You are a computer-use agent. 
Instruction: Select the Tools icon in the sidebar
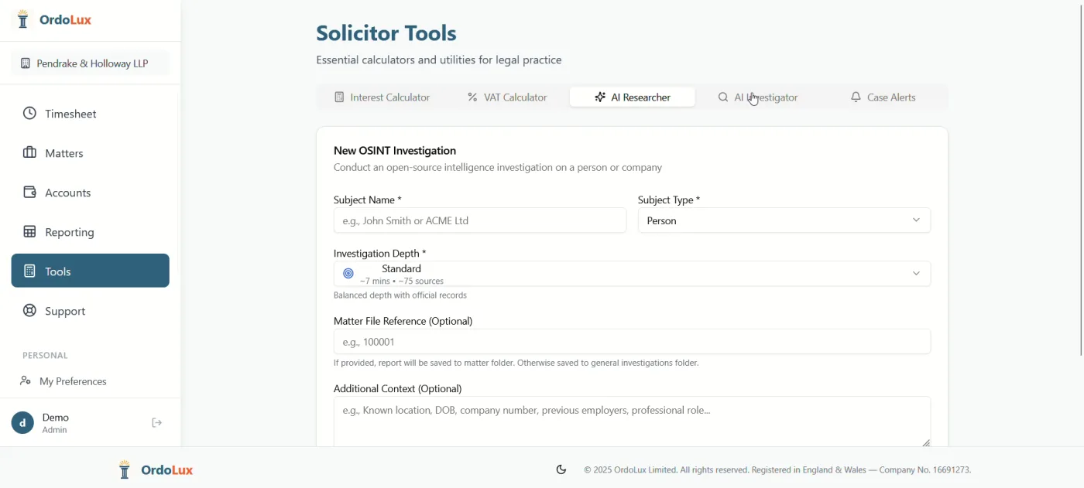(28, 271)
